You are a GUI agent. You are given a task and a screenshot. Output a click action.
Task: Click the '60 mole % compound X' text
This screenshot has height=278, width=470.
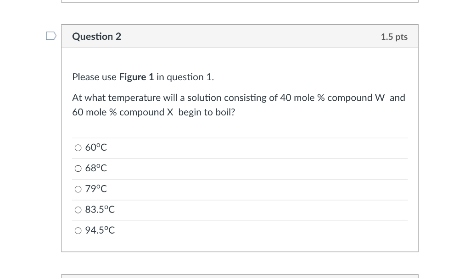point(123,112)
